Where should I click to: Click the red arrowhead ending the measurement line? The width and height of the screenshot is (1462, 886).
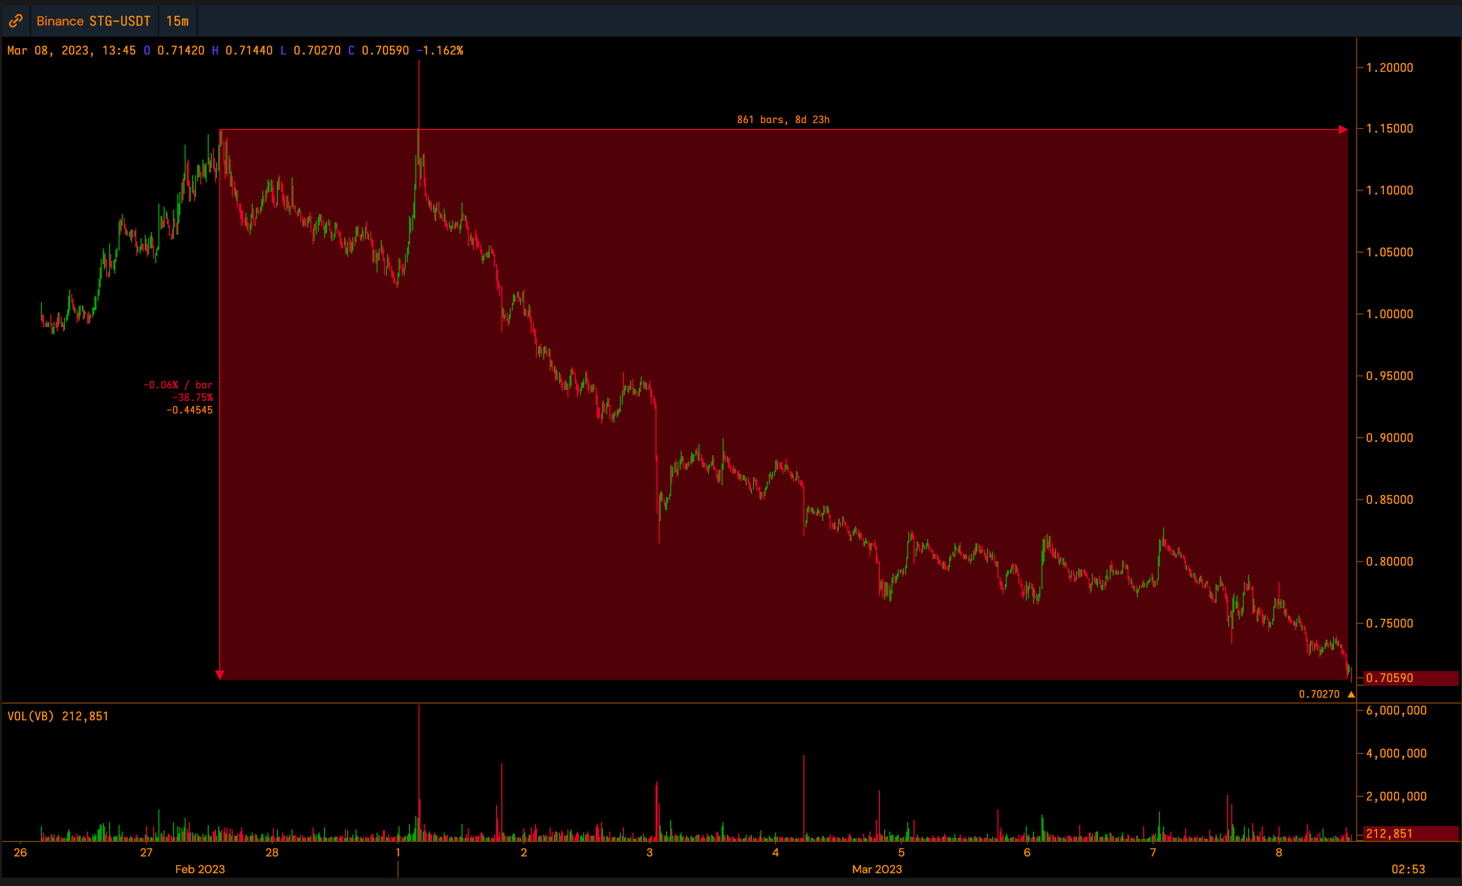coord(1343,129)
